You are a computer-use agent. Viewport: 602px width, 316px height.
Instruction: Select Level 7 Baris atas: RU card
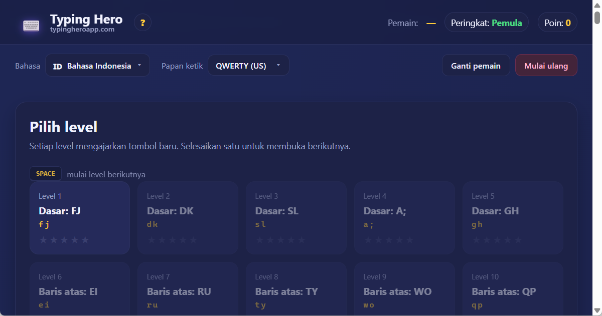[x=188, y=289]
